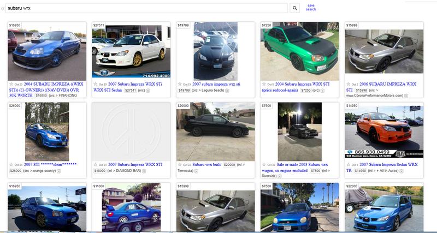Favorite the Oct 23 Subaru Impreza WRX STI
Image resolution: width=437 pixels, height=233 pixels.
pos(95,165)
